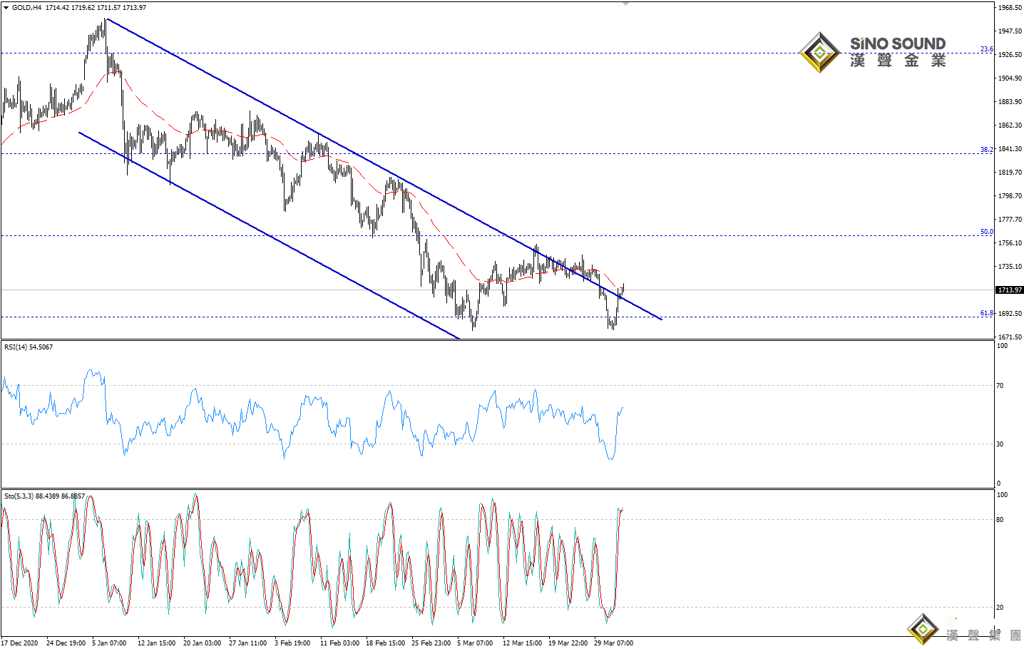Select the SINO SOUND logo text

coord(898,44)
